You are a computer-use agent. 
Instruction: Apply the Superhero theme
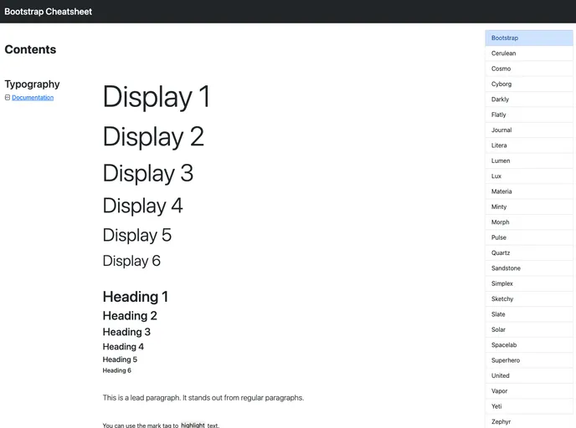pyautogui.click(x=517, y=360)
